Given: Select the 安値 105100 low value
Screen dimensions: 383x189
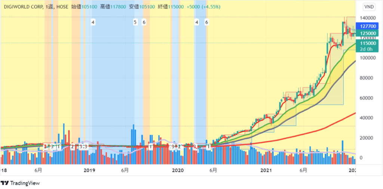Looking at the screenshot, I should [x=142, y=7].
